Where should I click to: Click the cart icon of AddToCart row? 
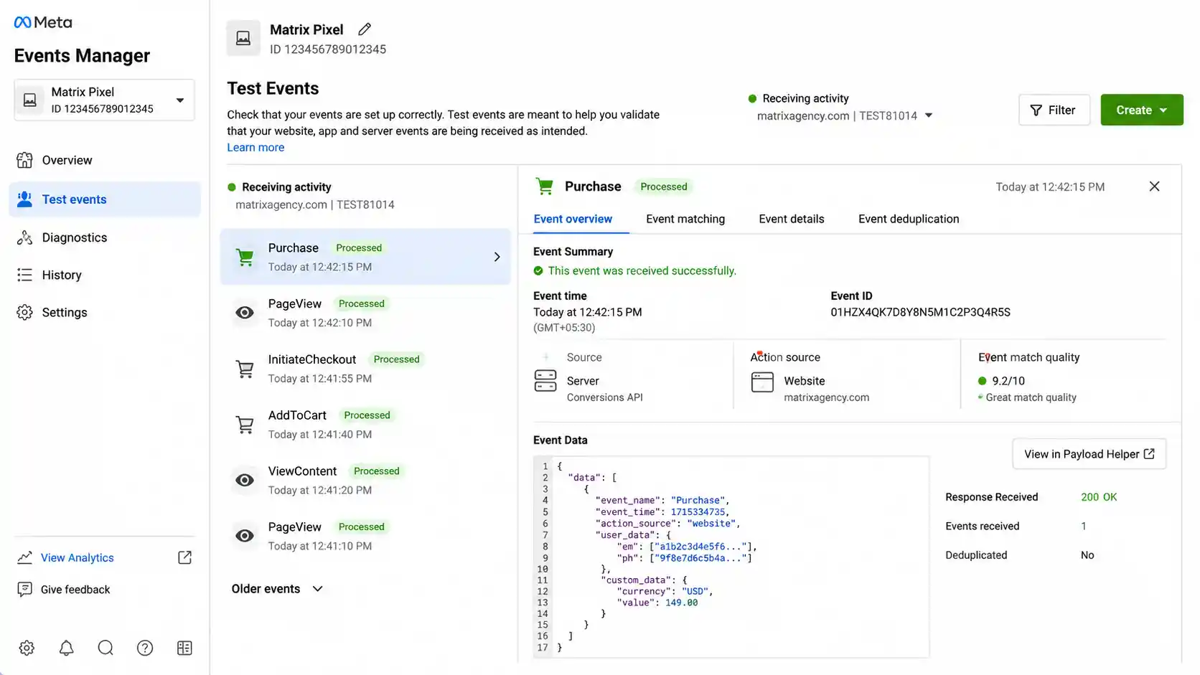coord(245,425)
